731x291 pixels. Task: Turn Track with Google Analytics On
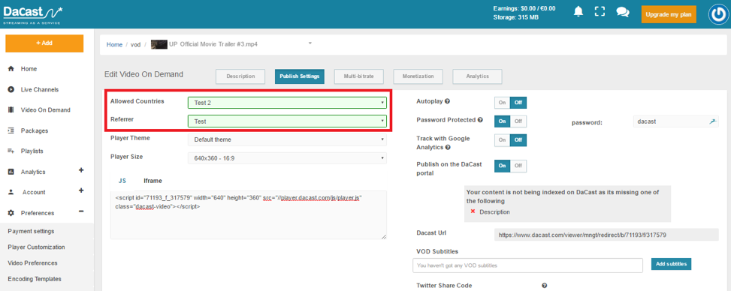502,139
